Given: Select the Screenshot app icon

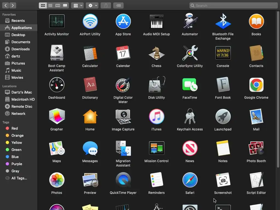Looking at the screenshot, I should (223, 179).
